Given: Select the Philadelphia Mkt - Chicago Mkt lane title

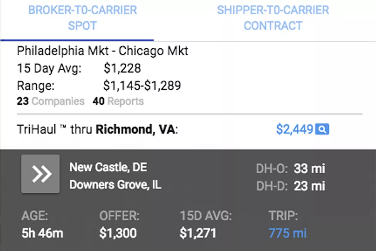Looking at the screenshot, I should coord(103,51).
